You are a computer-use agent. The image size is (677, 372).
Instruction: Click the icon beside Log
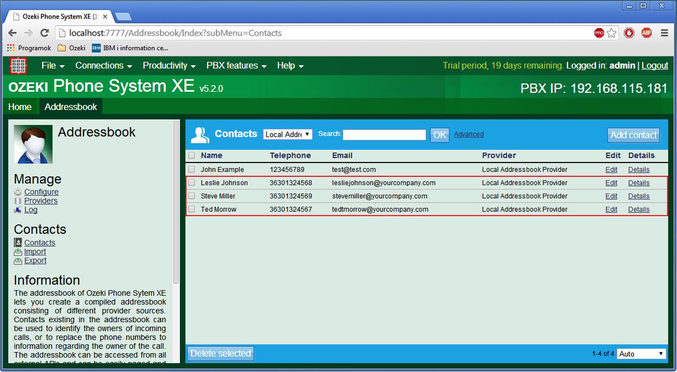(x=18, y=210)
